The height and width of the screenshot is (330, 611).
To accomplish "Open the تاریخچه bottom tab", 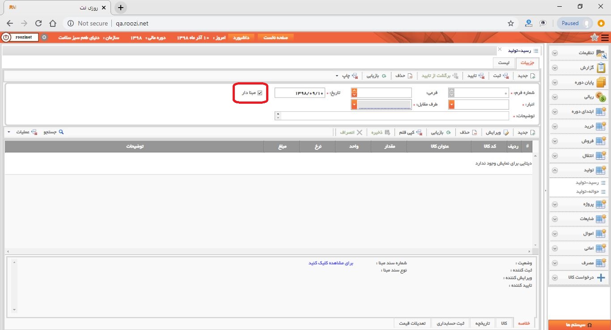I will tap(482, 323).
